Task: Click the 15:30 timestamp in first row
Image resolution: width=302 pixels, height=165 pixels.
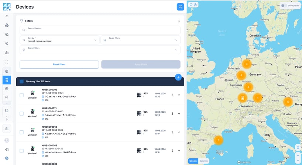Action: pyautogui.click(x=157, y=97)
